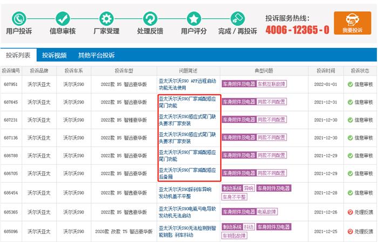Click 同款不同配置 tag in row 687645

point(272,102)
